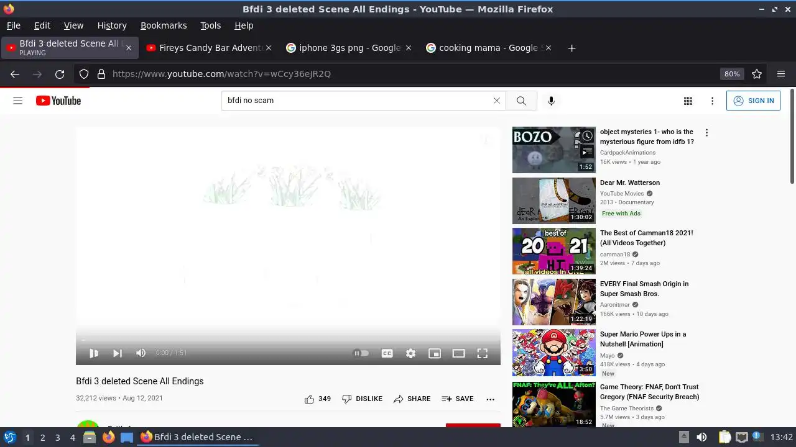796x447 pixels.
Task: Reload the current page
Action: pos(60,74)
